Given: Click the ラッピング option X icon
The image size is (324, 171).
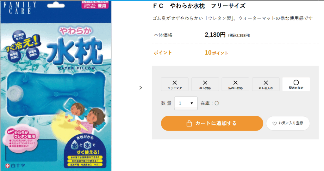Looking at the screenshot, I should [175, 83].
